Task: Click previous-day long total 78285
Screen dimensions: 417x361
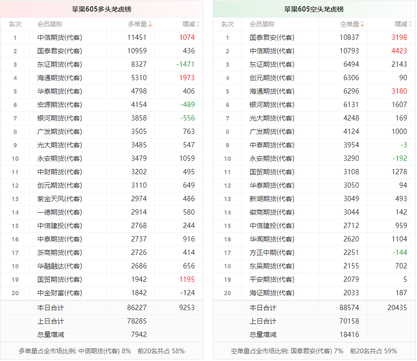Action: 137,321
